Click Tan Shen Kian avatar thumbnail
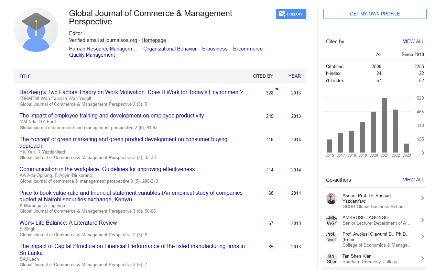 (x=331, y=259)
